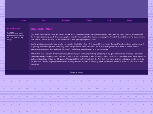Click the blank purple header banner
Image resolution: width=153 pixels, height=114 pixels.
pos(76,9)
